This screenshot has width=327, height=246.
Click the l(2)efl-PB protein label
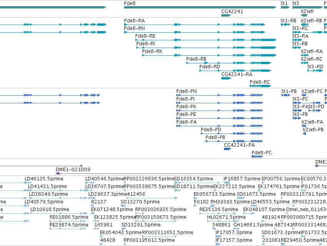pos(313,130)
